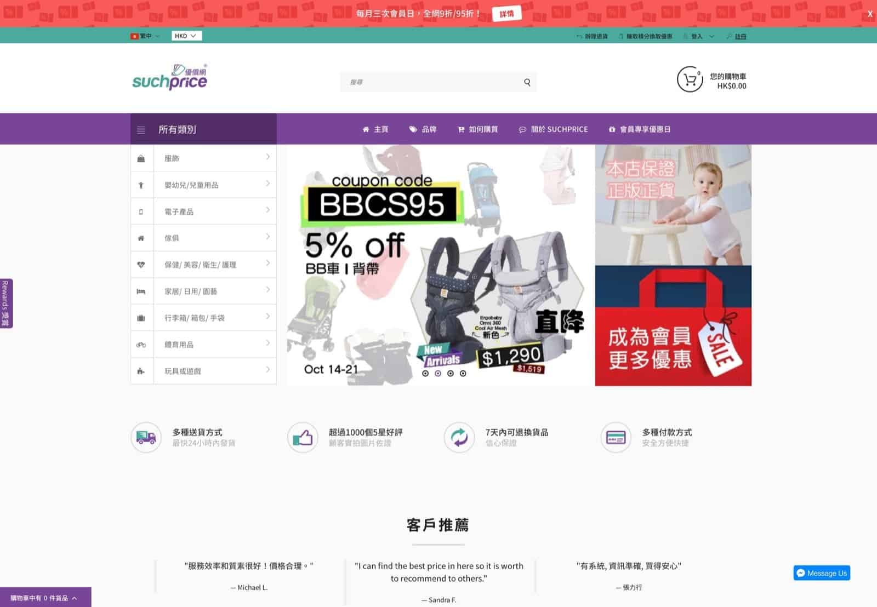Click the 登入 link

697,36
